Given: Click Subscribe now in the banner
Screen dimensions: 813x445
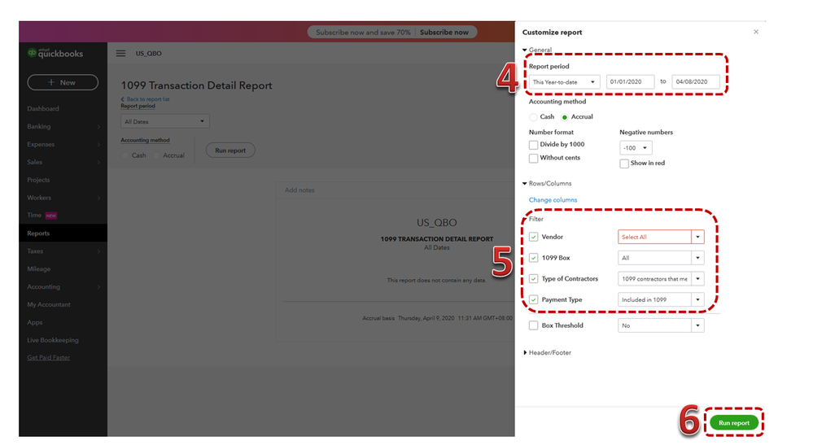Looking at the screenshot, I should pyautogui.click(x=444, y=32).
